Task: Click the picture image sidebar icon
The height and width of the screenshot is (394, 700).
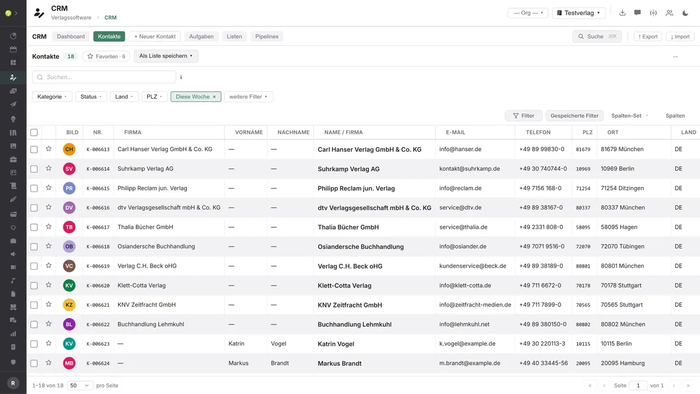Action: point(13,146)
